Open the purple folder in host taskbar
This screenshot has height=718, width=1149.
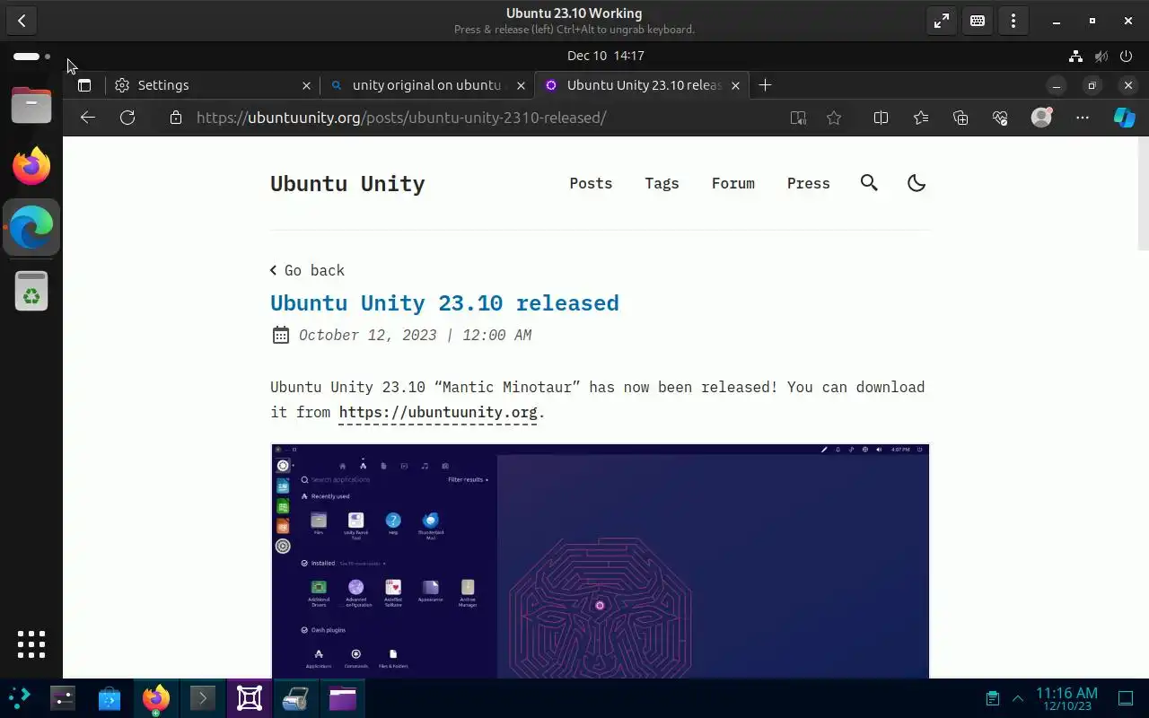click(343, 698)
